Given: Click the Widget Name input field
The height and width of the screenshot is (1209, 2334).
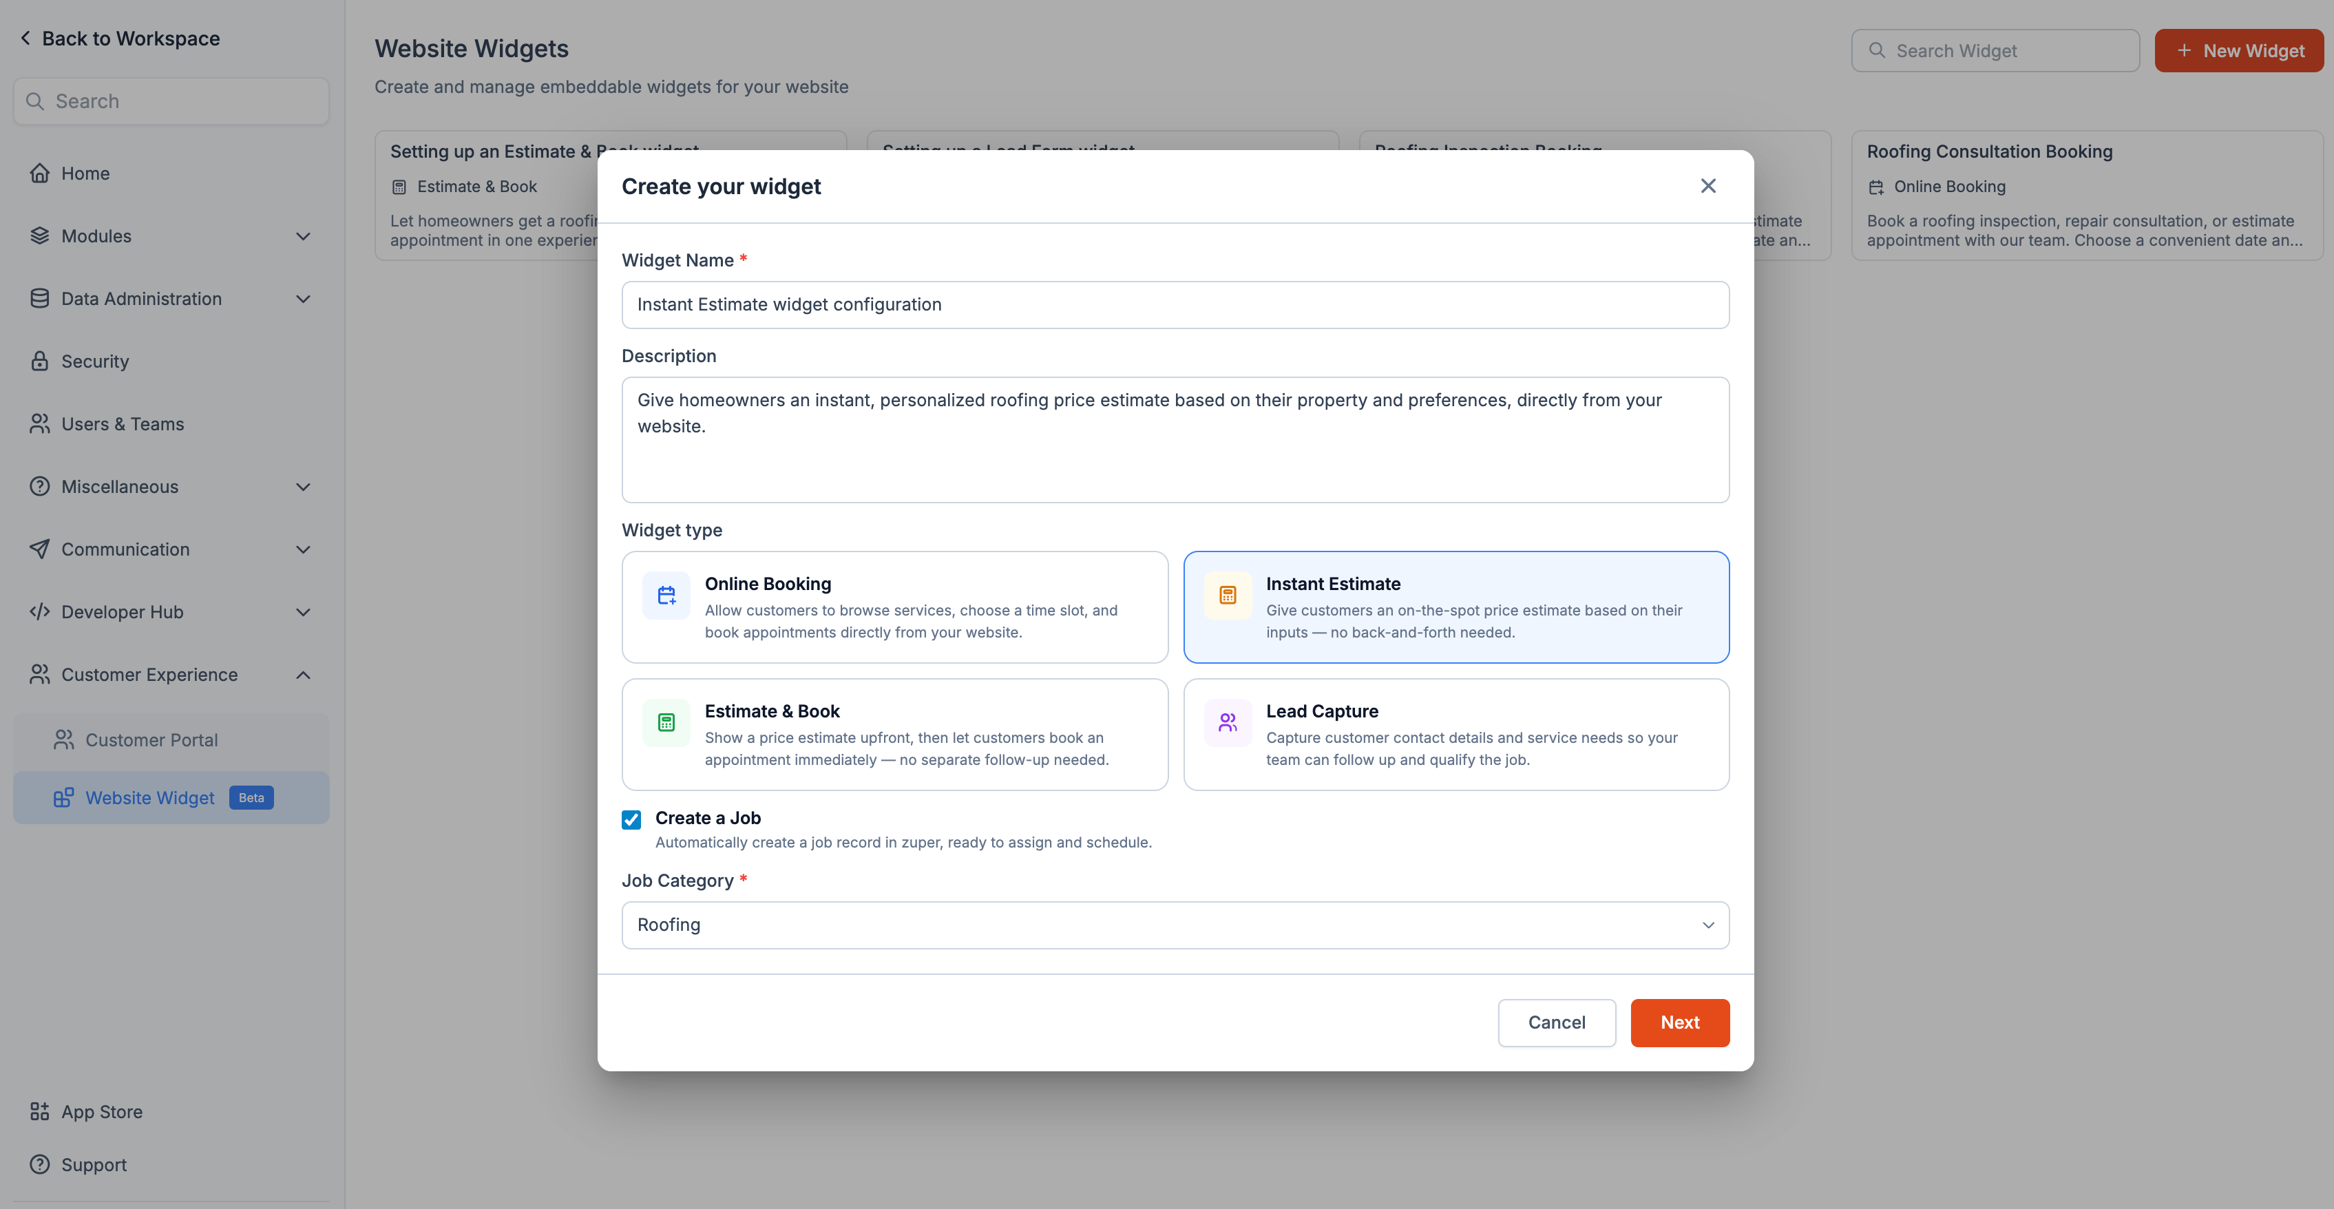Looking at the screenshot, I should coord(1175,304).
